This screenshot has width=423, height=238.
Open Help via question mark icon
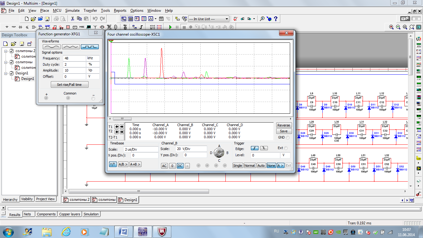[x=276, y=19]
